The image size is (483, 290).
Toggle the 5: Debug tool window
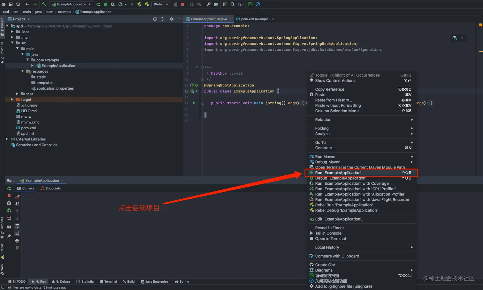pyautogui.click(x=61, y=282)
